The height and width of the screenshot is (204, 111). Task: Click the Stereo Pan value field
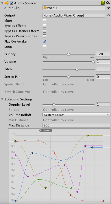[103, 77]
